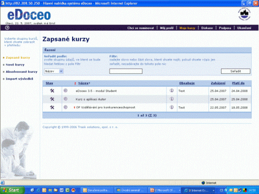Select Zapsané kurzy in sidebar
This screenshot has width=259, height=194.
tap(18, 58)
